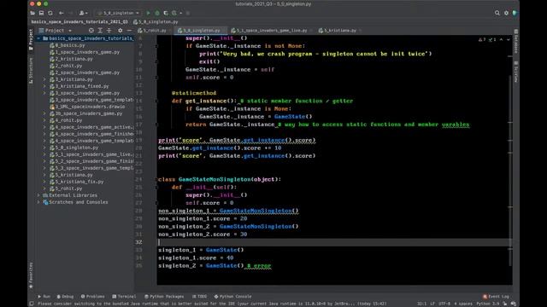The width and height of the screenshot is (547, 307).
Task: Click the 5_0_singleton.py breadcrumb in navigation bar
Action: click(x=156, y=22)
